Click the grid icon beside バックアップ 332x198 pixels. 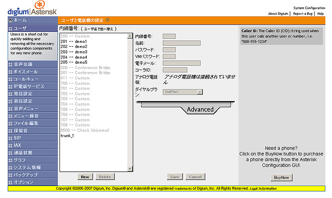coord(10,175)
